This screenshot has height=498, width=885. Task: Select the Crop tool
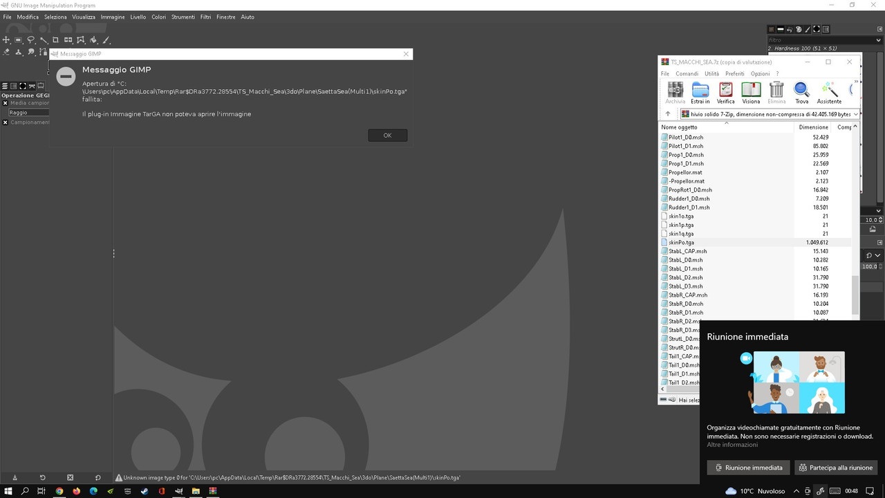pos(55,40)
